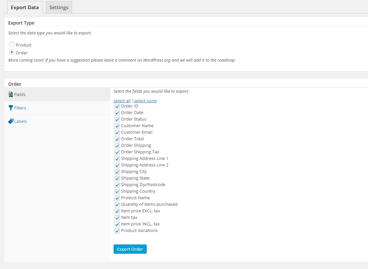This screenshot has height=269, width=368.
Task: Open the Filters section
Action: pos(20,108)
